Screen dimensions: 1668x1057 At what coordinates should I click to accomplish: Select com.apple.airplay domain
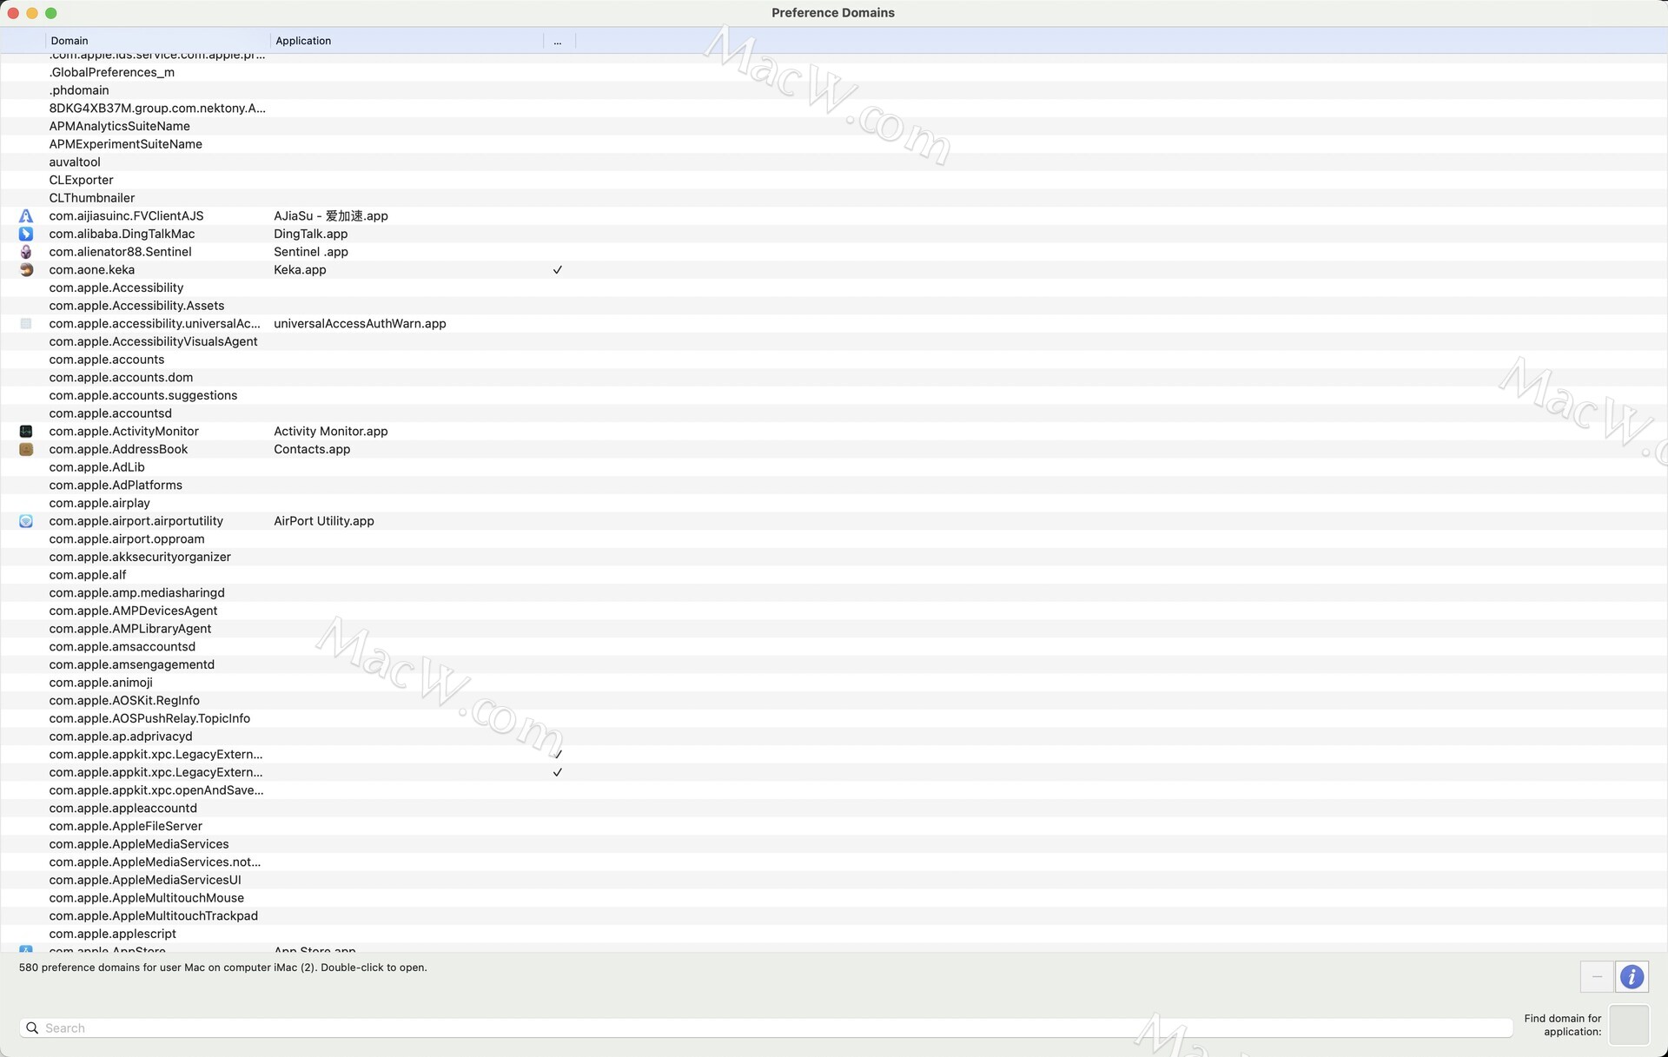click(x=99, y=503)
